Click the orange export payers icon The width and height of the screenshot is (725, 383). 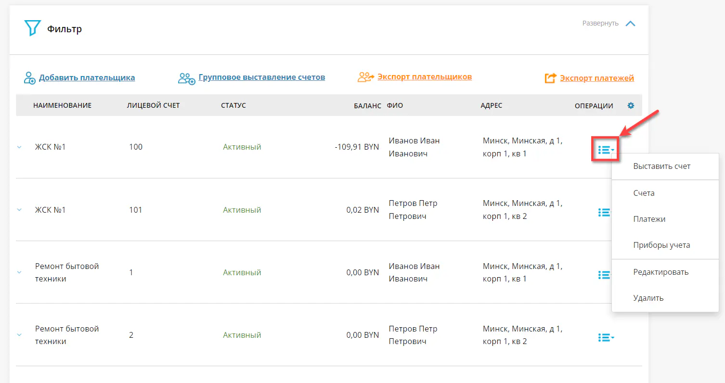coord(366,77)
